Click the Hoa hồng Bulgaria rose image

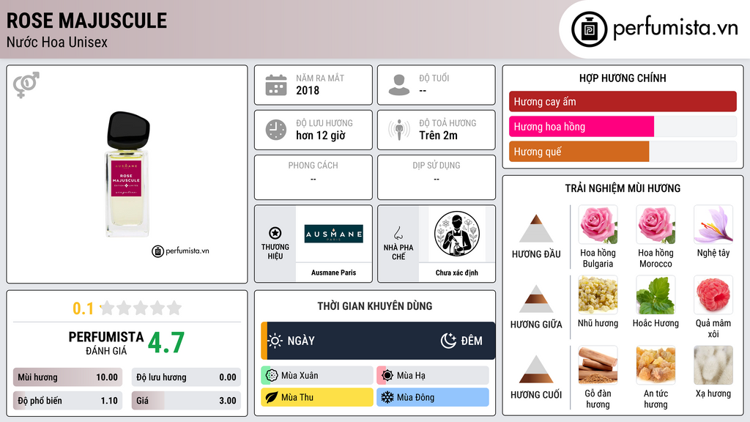[598, 224]
